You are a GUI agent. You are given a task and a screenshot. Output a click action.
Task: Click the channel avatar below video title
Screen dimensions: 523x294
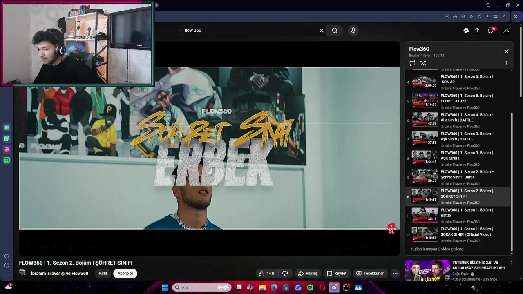[x=23, y=273]
